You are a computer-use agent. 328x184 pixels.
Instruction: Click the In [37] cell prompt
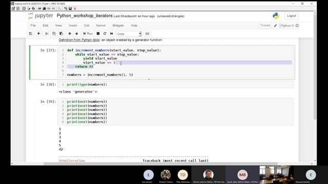point(48,50)
